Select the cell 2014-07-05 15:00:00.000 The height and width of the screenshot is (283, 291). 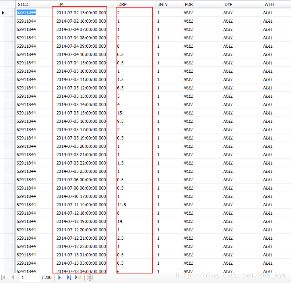pyautogui.click(x=81, y=113)
